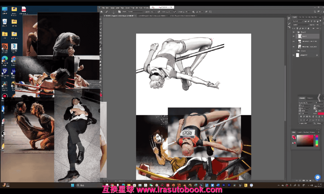Open the Layer menu

pos(117,8)
